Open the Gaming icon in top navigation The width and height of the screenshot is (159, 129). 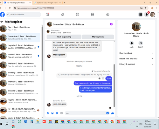click(107, 15)
